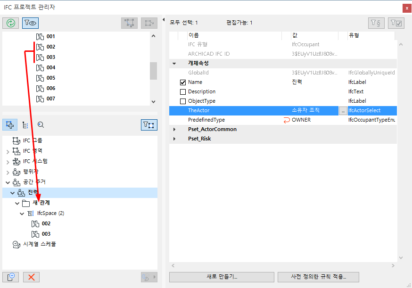The height and width of the screenshot is (288, 412).
Task: Collapse the left panel arrow
Action: [164, 19]
